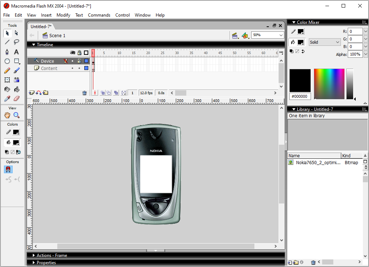Expand the Properties panel
369x267 pixels.
click(34, 263)
